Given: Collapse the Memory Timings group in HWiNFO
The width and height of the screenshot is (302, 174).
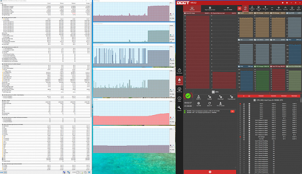Looking at the screenshot, I should [x=1, y=101].
